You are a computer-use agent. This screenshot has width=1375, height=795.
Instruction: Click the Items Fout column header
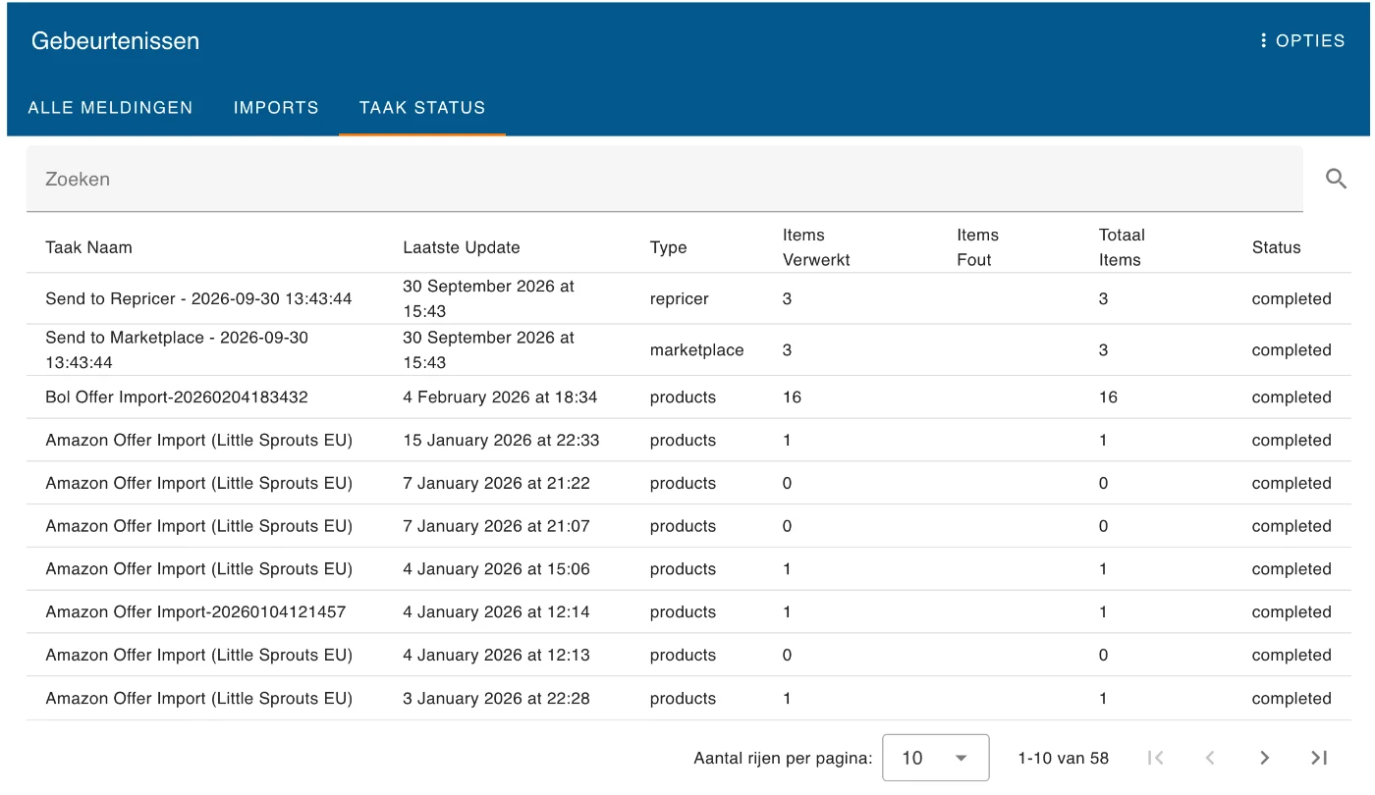coord(977,247)
